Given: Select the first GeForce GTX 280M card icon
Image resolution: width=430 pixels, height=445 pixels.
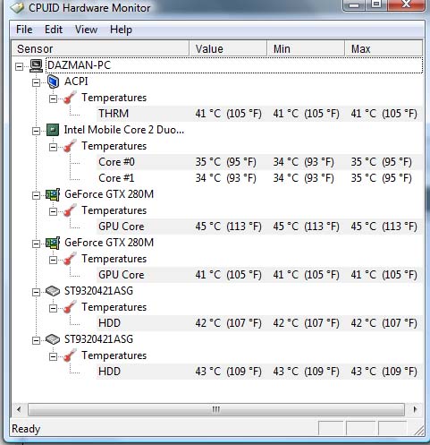Looking at the screenshot, I should [x=53, y=194].
